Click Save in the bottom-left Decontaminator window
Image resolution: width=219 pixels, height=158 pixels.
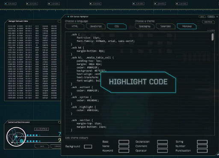42,146
